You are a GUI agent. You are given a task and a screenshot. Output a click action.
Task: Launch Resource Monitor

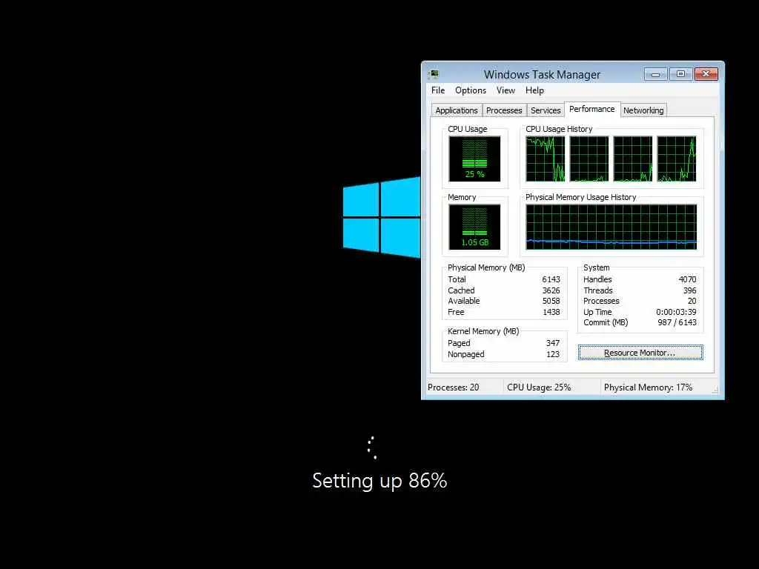tap(640, 353)
